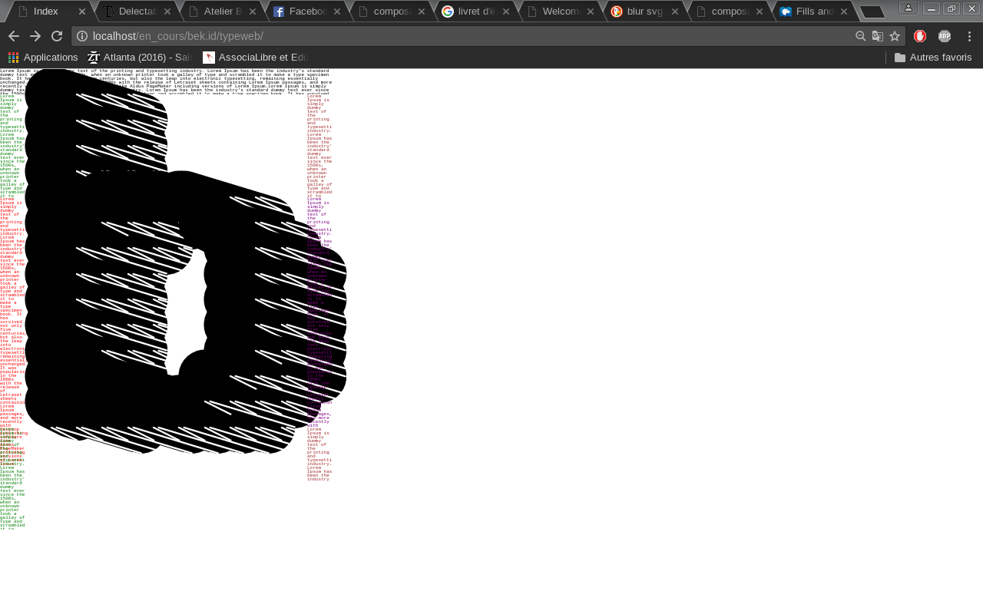Open the Atlanta (2016) bookmark

(x=141, y=58)
